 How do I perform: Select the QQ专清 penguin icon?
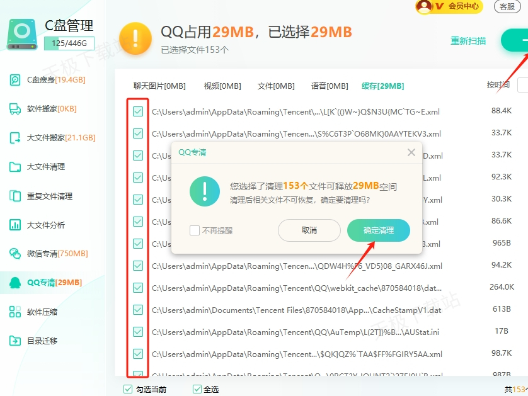coord(15,283)
